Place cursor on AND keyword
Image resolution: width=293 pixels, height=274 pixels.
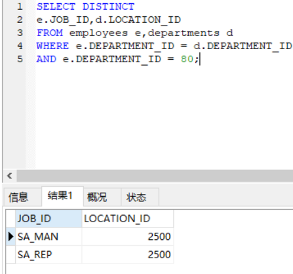47,59
